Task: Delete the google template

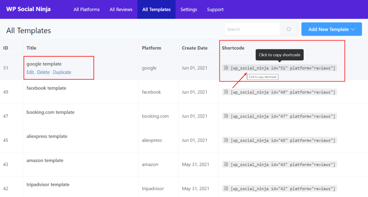Action: (43, 72)
